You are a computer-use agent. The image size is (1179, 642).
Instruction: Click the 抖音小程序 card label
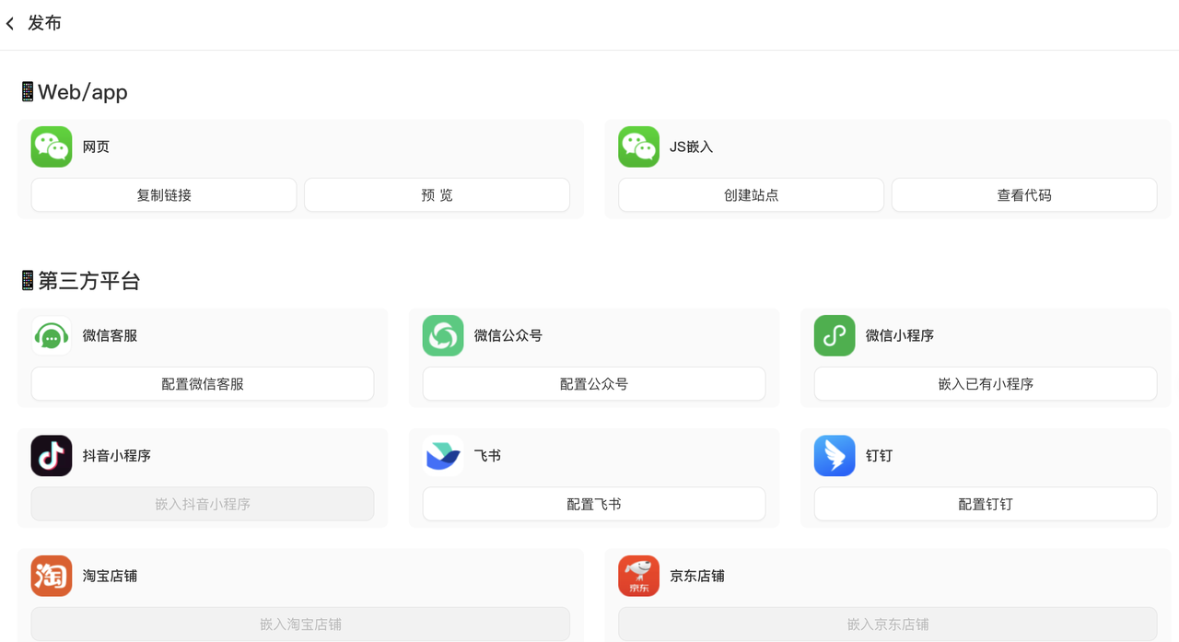coord(117,456)
